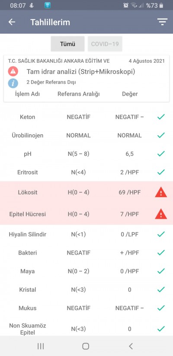
Task: Tap Android navigation back button
Action: (x=131, y=346)
